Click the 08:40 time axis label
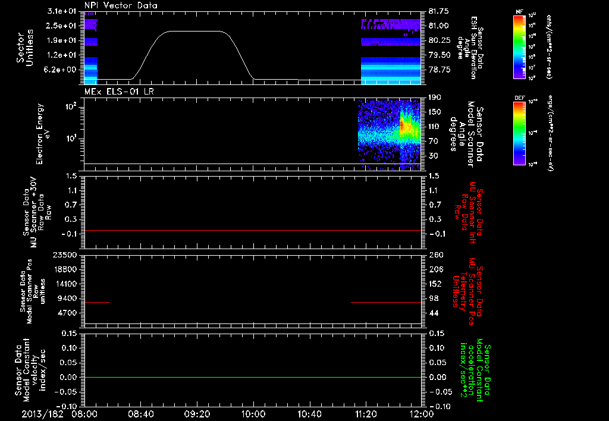This screenshot has width=609, height=421. point(140,414)
